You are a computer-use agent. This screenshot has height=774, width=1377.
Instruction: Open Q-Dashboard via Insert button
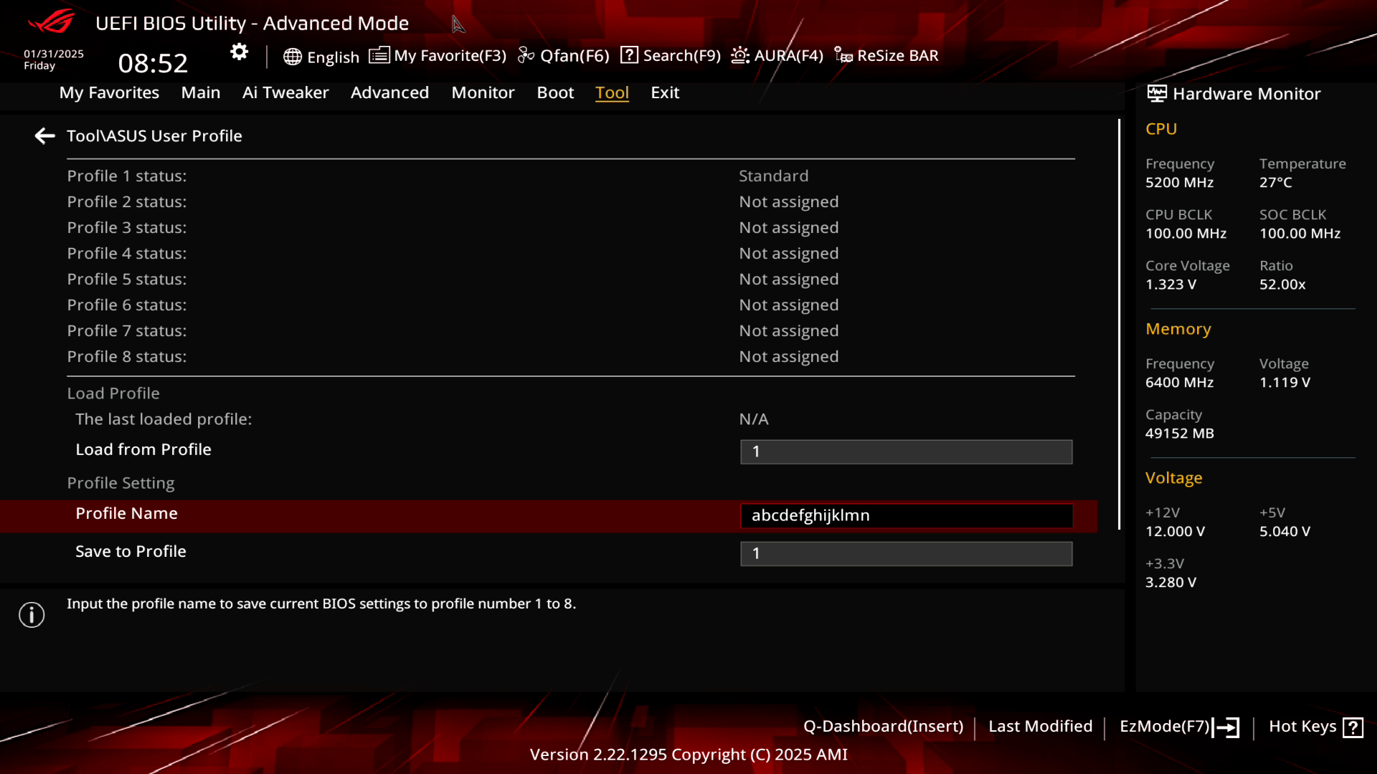[x=882, y=726]
